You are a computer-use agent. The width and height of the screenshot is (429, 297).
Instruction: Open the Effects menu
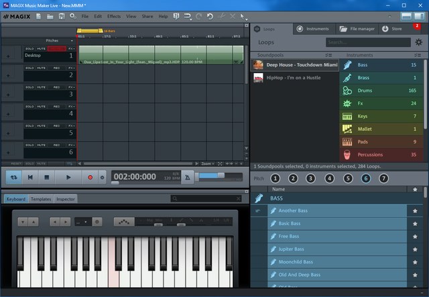(114, 15)
